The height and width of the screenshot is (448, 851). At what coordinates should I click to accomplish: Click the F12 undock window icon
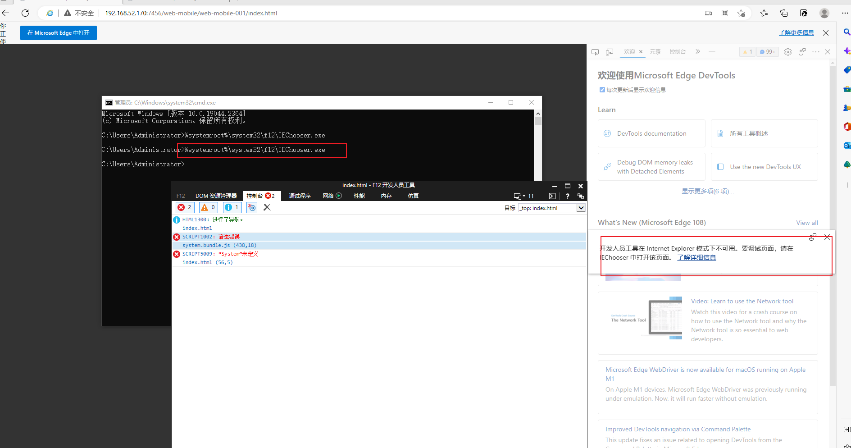pos(581,196)
